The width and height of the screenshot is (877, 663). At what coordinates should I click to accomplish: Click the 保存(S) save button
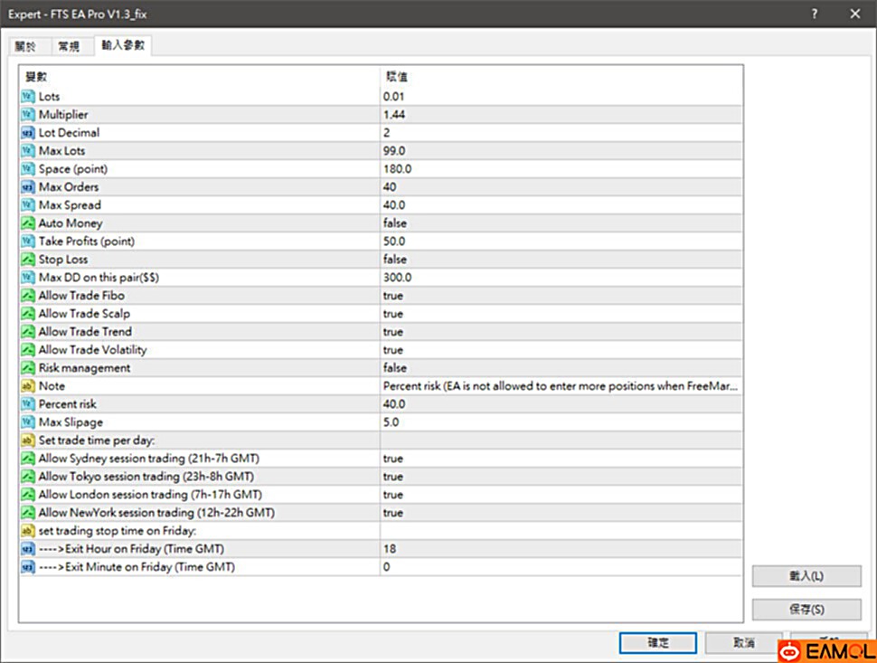pyautogui.click(x=806, y=610)
